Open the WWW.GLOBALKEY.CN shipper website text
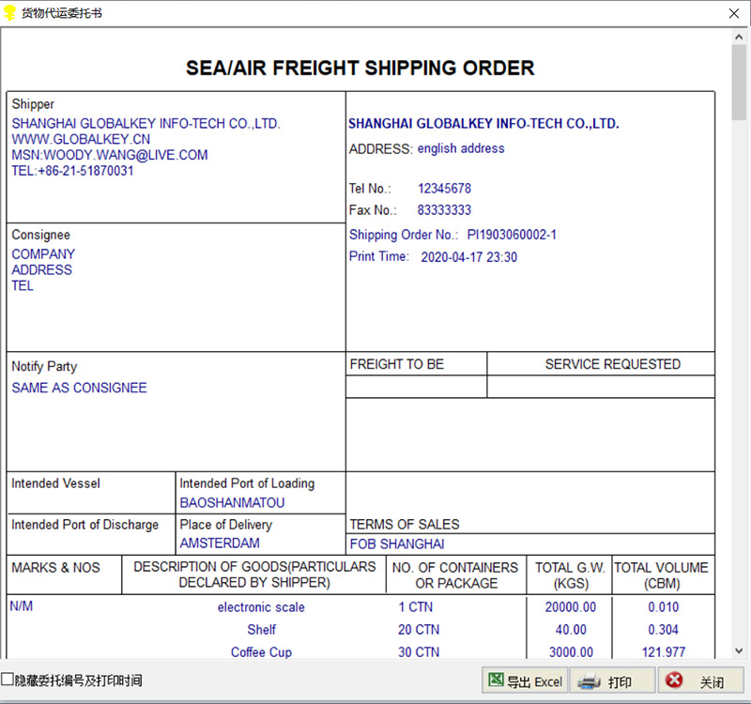The width and height of the screenshot is (751, 704). point(81,139)
